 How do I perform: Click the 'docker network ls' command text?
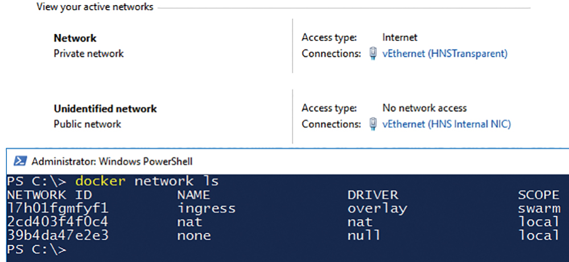pyautogui.click(x=147, y=181)
